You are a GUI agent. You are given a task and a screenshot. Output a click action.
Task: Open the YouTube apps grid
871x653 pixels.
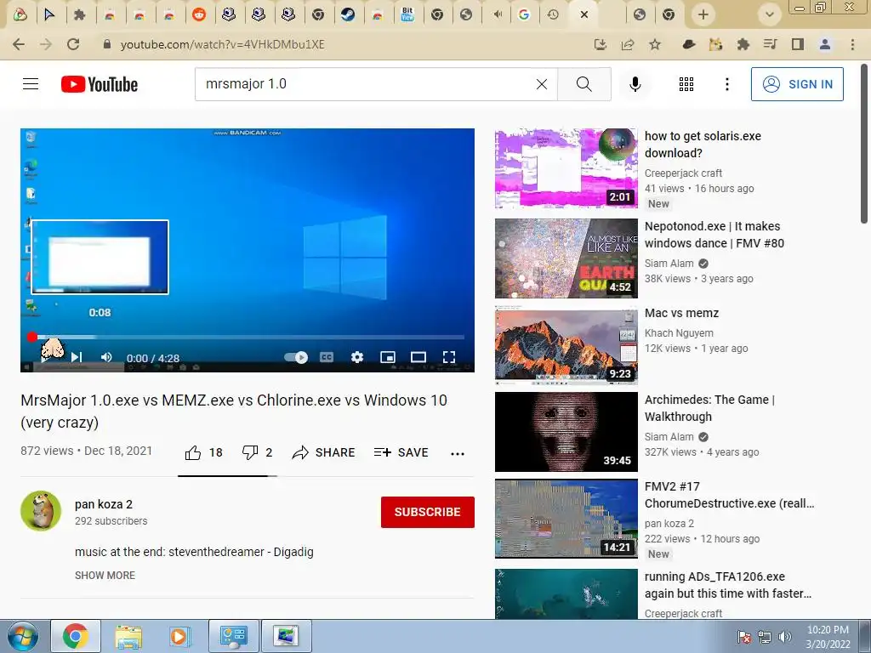click(x=686, y=84)
